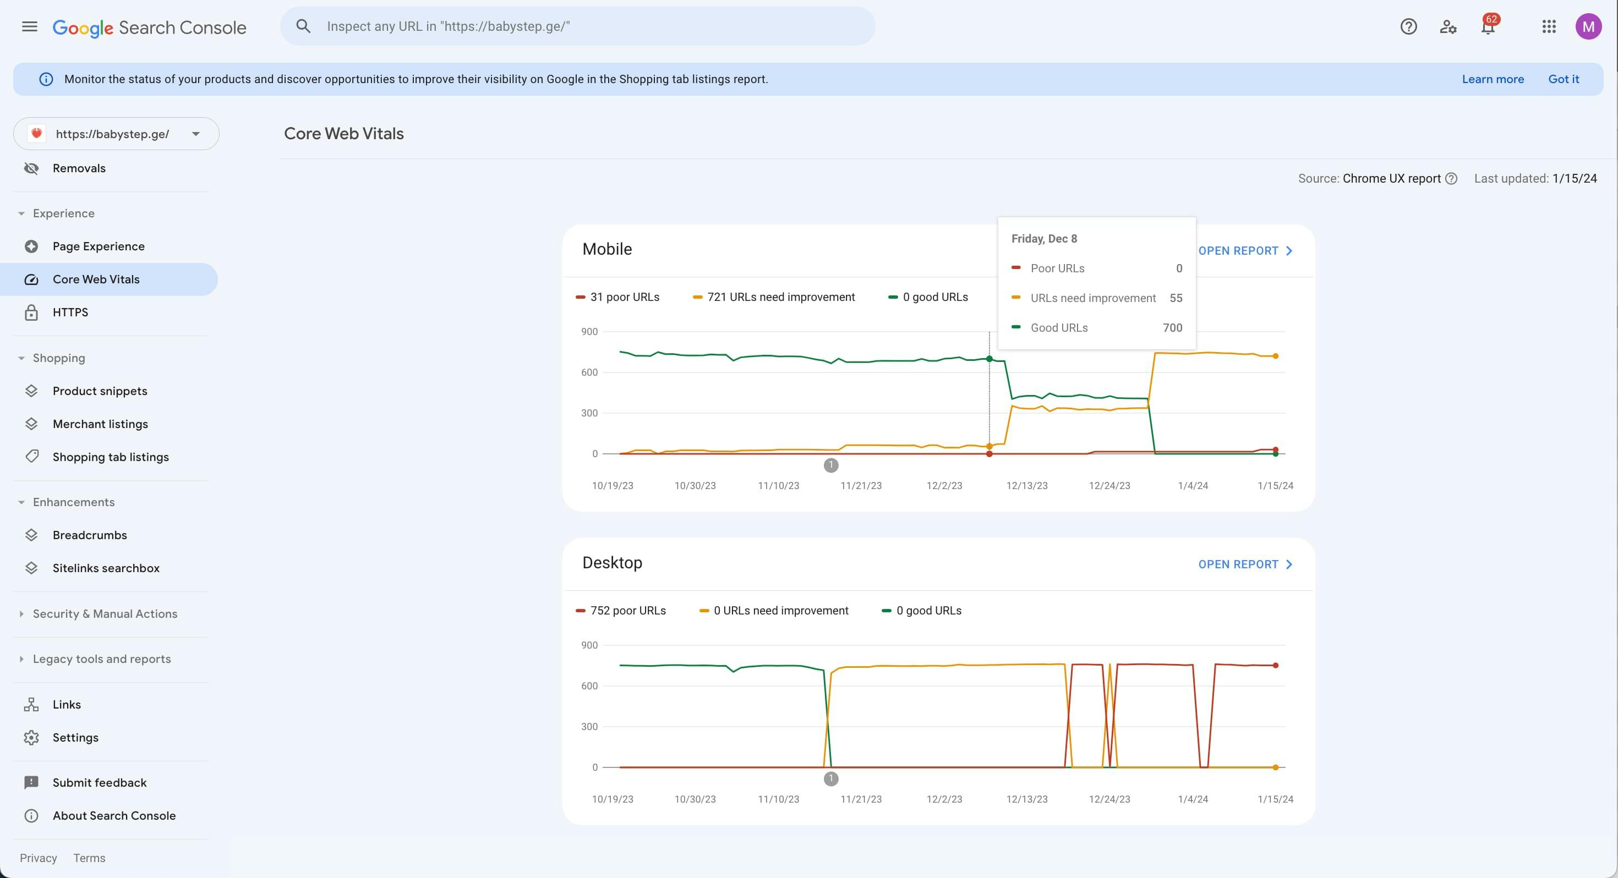Click the Search Console help icon
1618x878 pixels.
pyautogui.click(x=1407, y=25)
